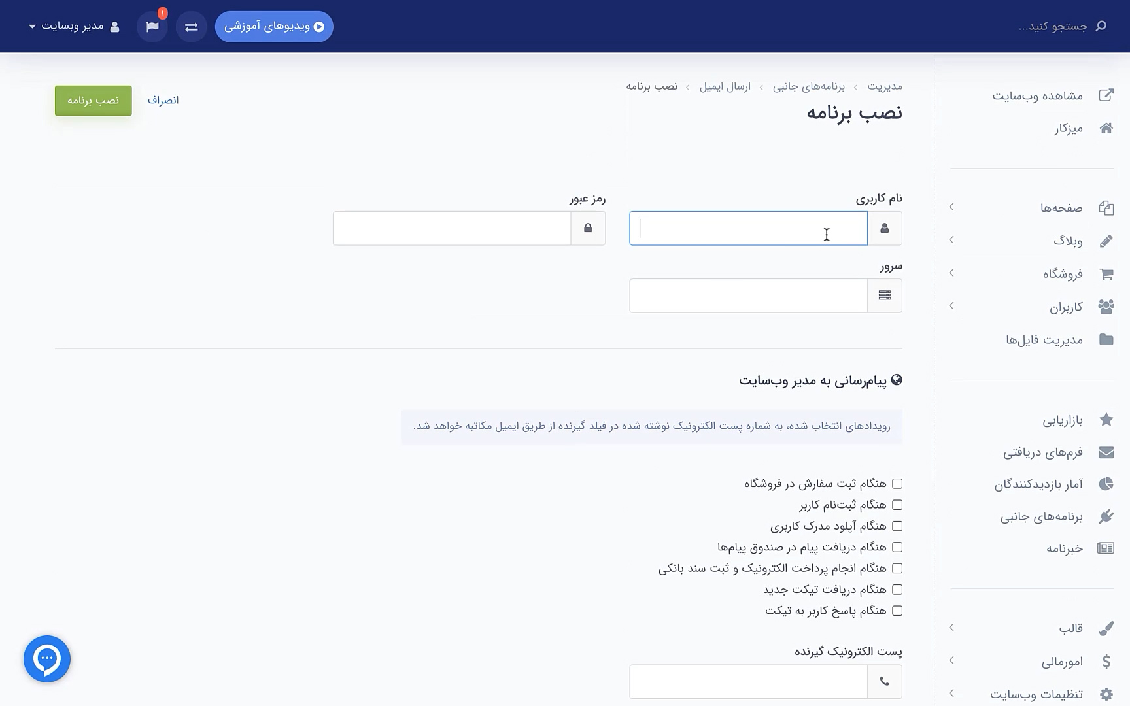Open the مدیر وبسایت user dropdown
The image size is (1130, 706).
(x=74, y=26)
